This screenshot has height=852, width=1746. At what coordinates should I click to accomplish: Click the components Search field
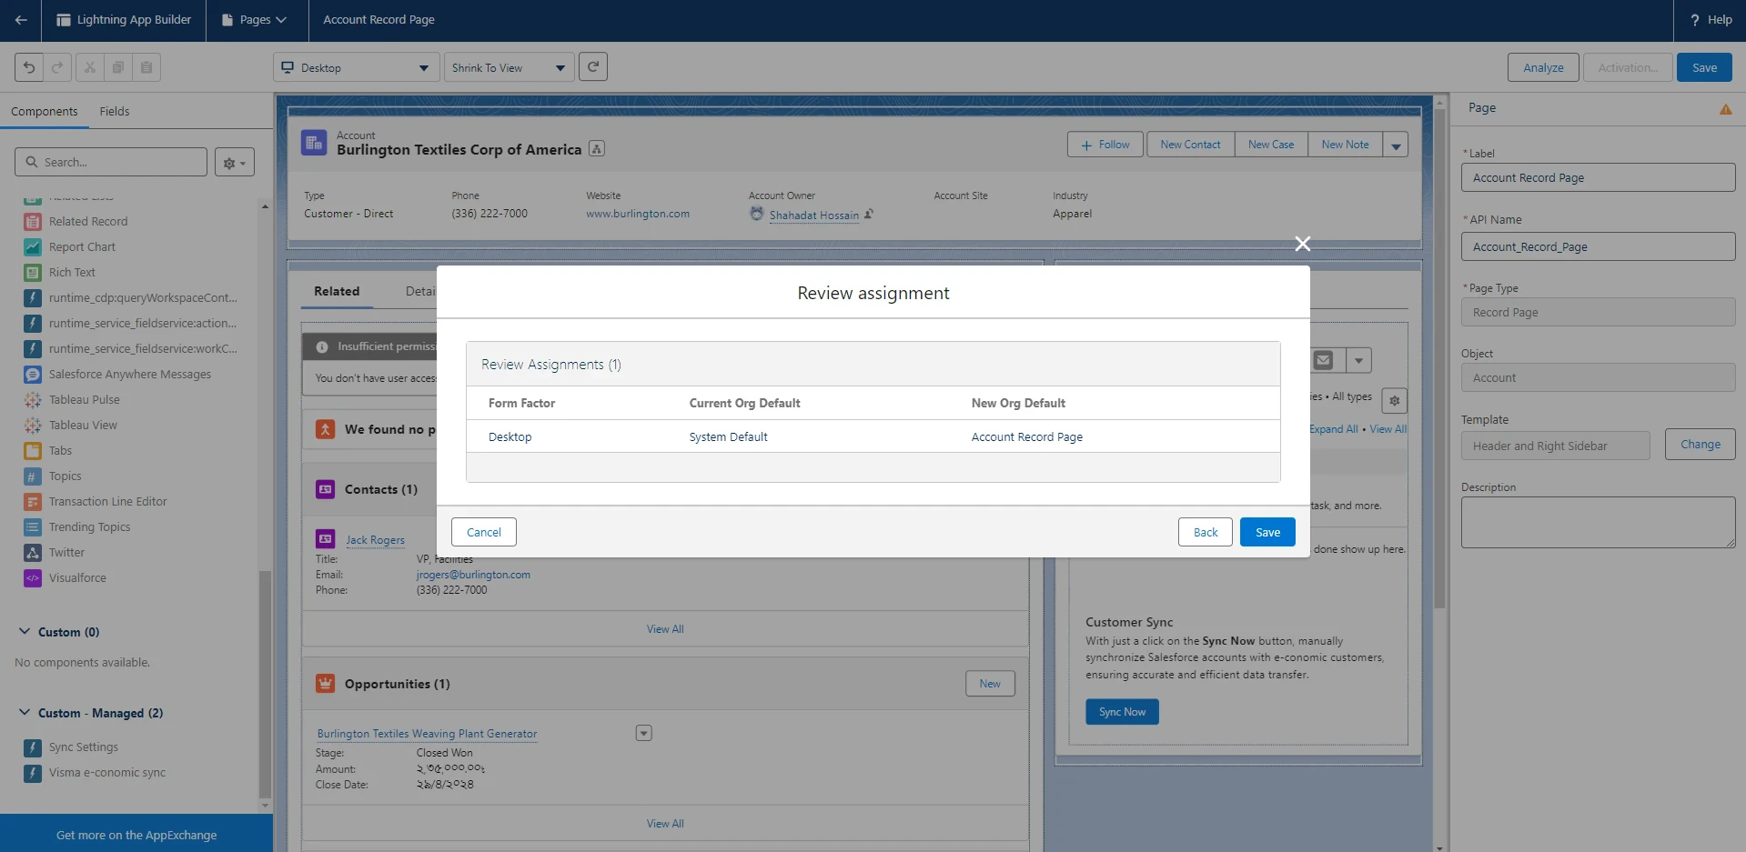111,163
